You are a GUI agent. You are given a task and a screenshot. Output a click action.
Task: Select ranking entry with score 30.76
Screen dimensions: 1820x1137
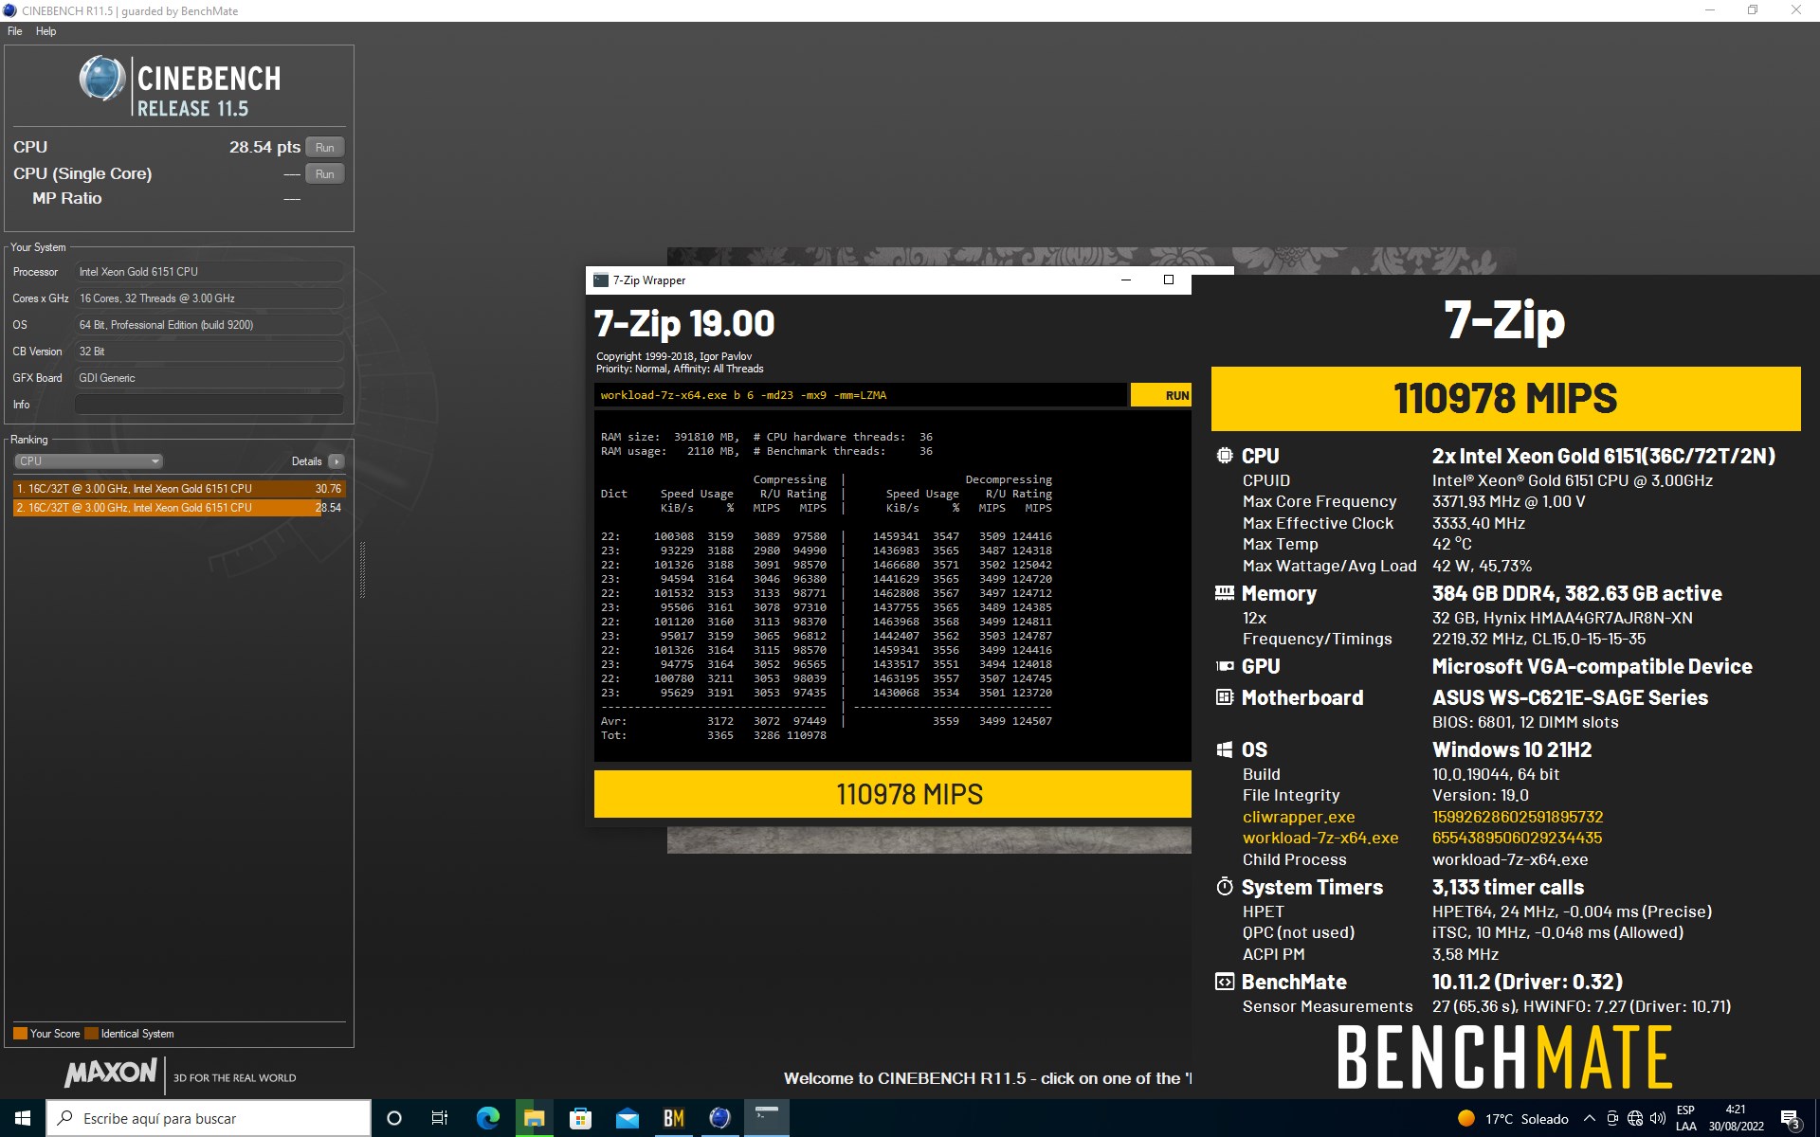(x=179, y=489)
